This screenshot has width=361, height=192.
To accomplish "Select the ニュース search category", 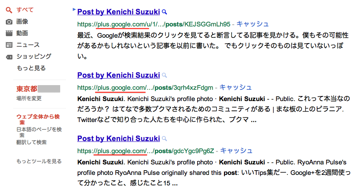I will click(x=28, y=45).
